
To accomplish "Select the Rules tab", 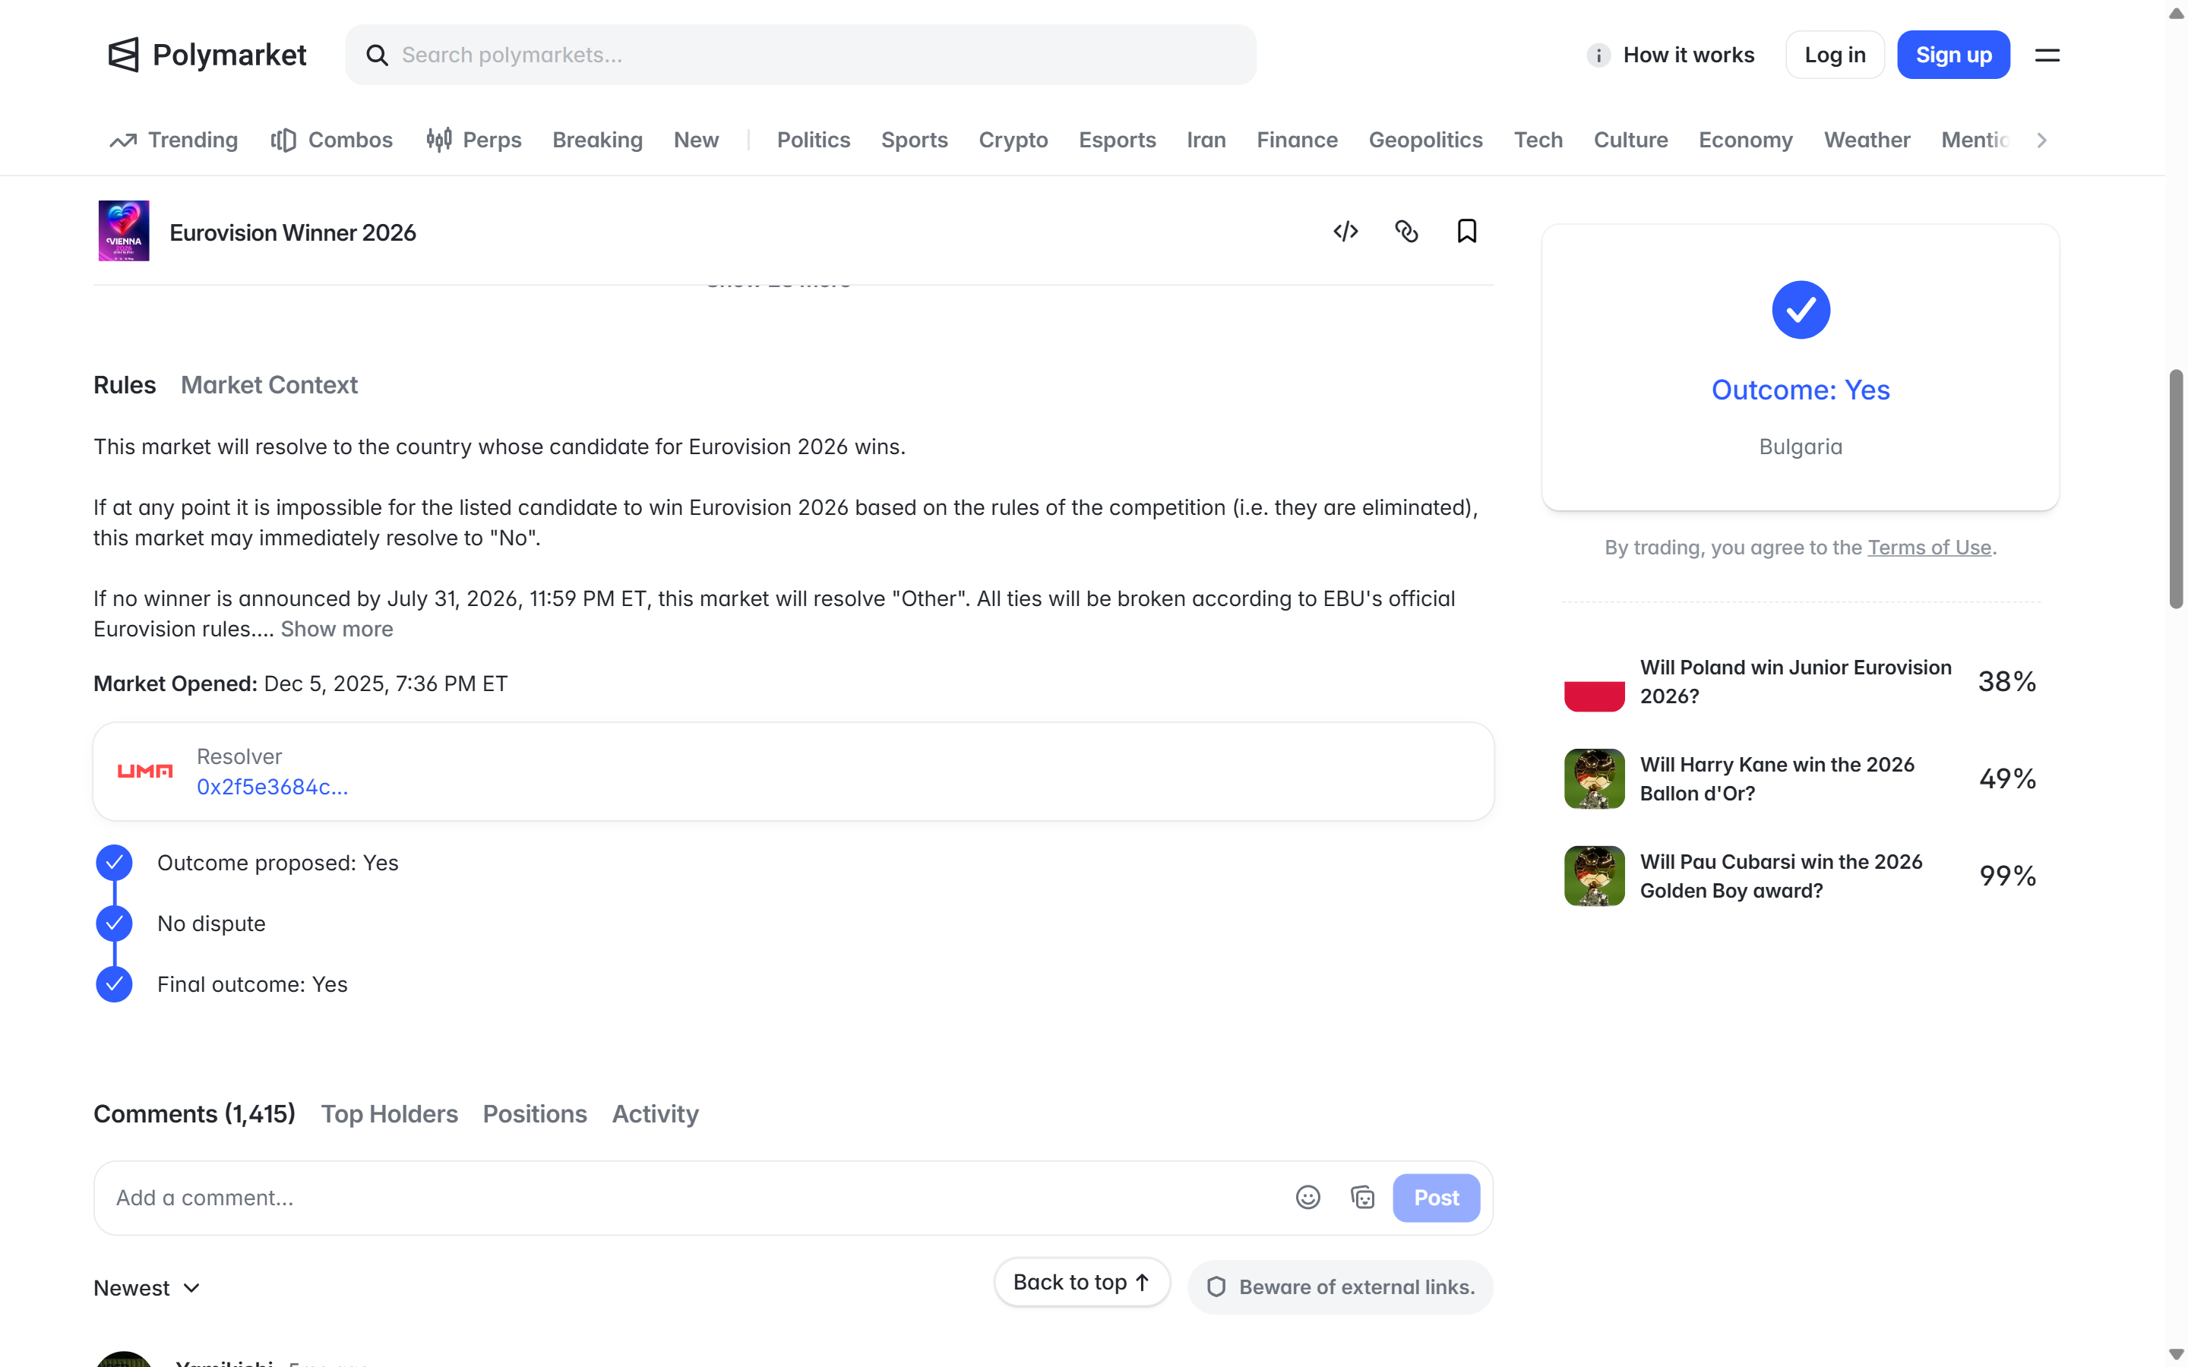I will point(125,385).
